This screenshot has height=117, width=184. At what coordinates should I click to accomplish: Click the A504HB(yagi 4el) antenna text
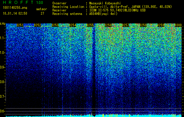(103, 14)
